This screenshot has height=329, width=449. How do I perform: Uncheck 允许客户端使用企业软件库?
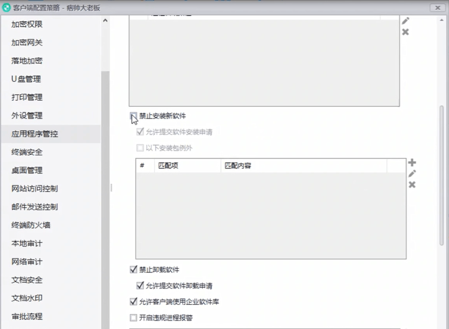point(134,302)
